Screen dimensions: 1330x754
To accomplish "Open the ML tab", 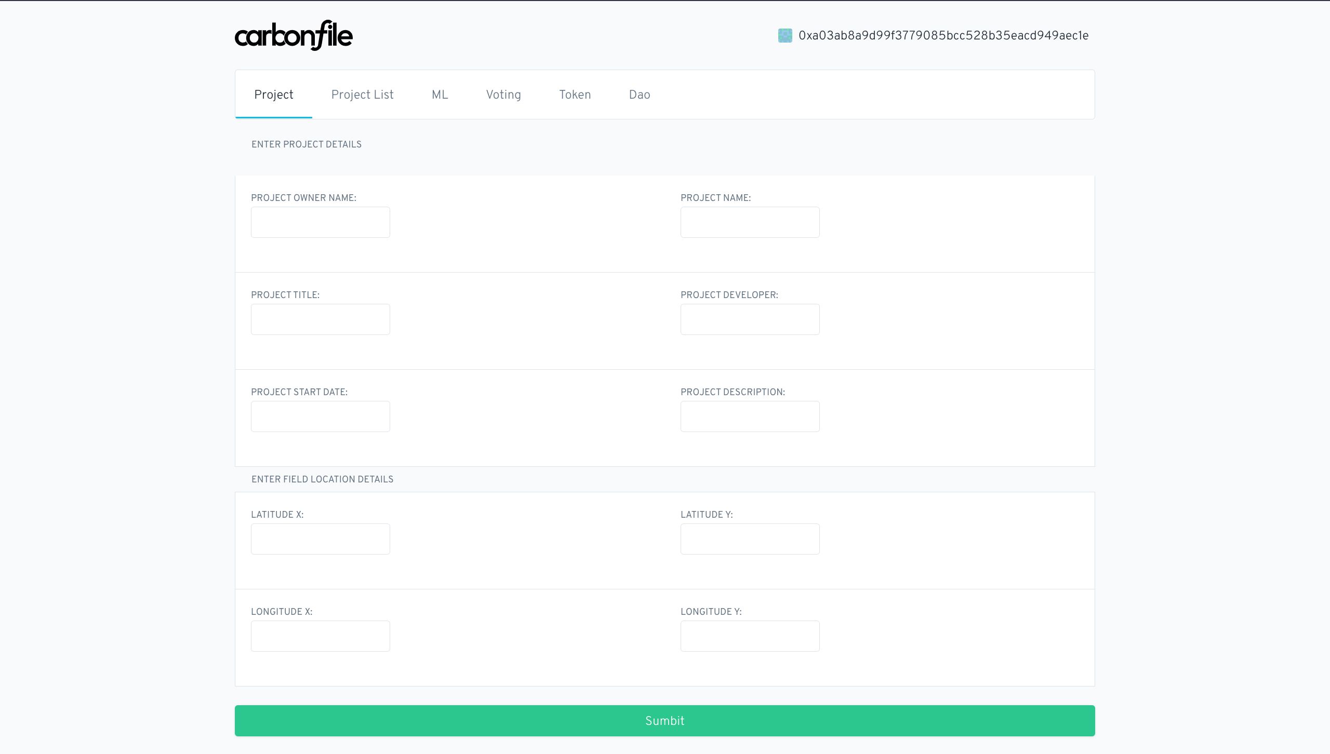I will coord(440,95).
